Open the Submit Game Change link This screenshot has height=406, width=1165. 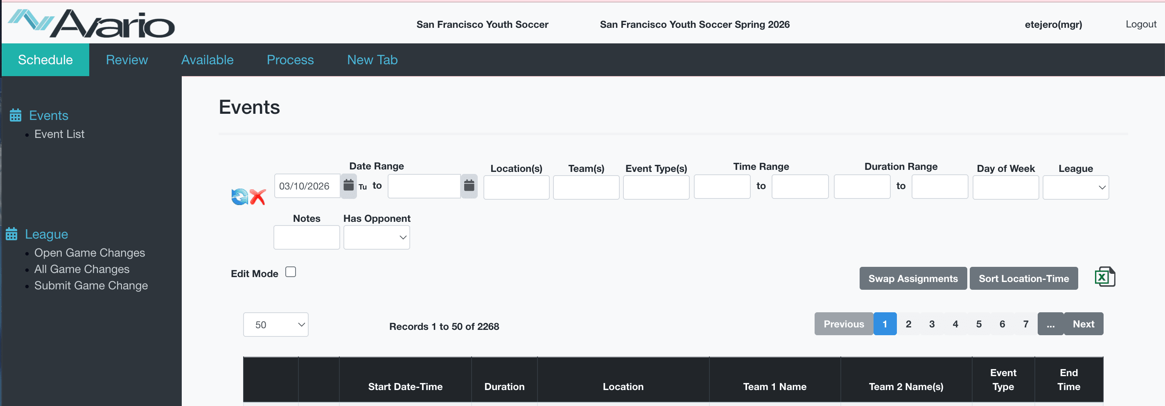91,286
